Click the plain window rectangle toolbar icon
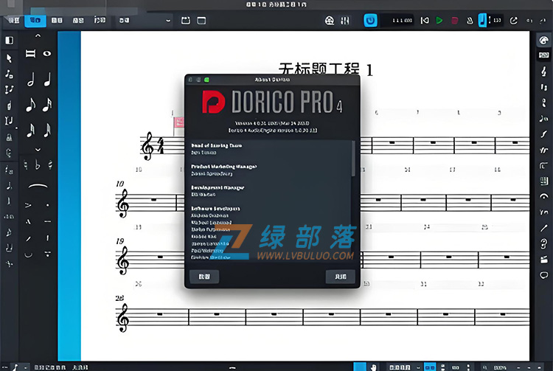The image size is (553, 371). coord(201,21)
